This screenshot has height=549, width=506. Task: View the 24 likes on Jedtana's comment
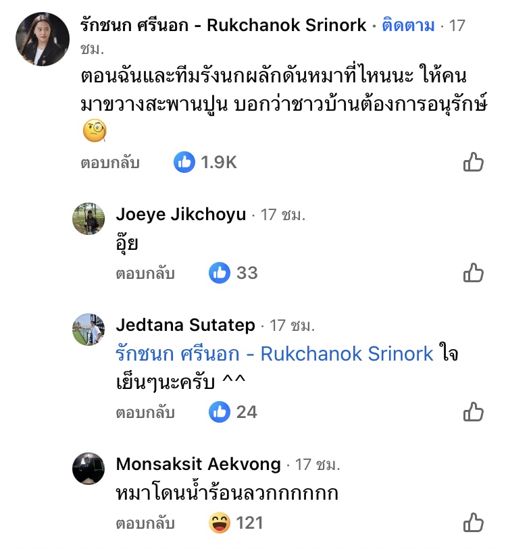coord(234,411)
